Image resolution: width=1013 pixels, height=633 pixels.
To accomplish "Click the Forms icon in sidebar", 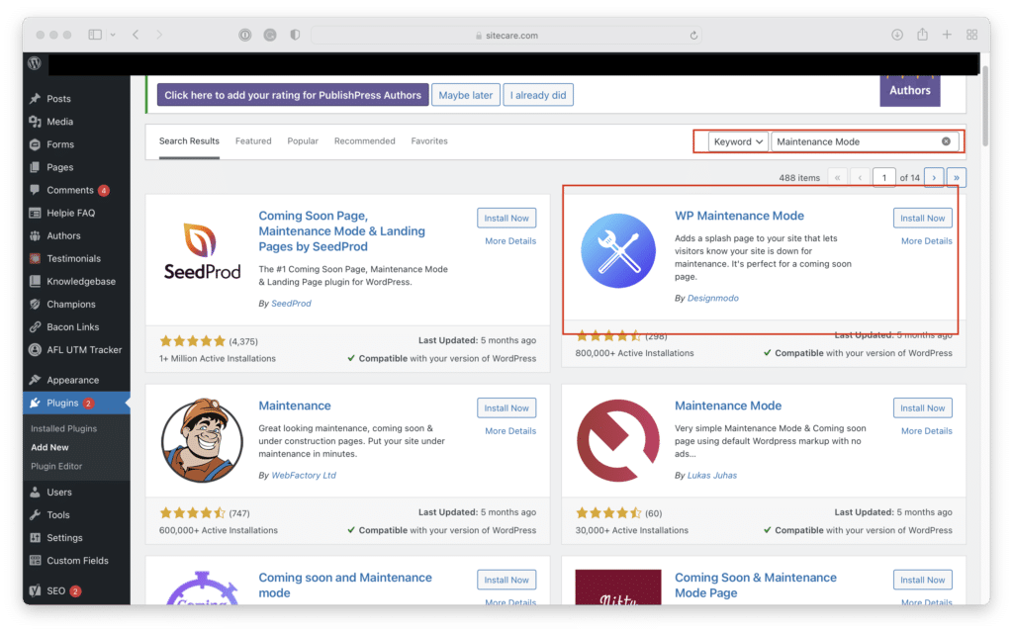I will [x=35, y=144].
